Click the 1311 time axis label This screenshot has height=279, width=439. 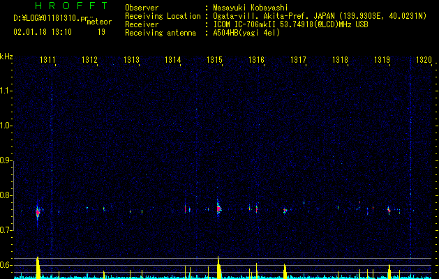(47, 59)
